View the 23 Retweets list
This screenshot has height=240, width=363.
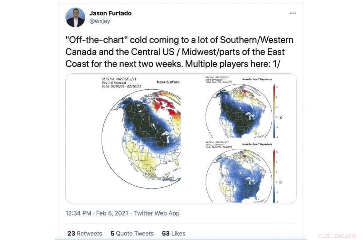85,233
